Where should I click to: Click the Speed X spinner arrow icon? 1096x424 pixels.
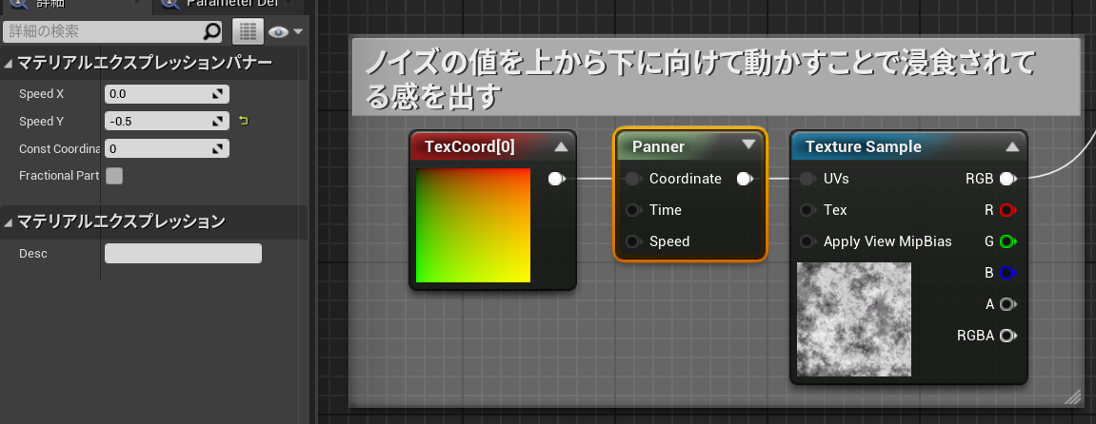pyautogui.click(x=217, y=93)
